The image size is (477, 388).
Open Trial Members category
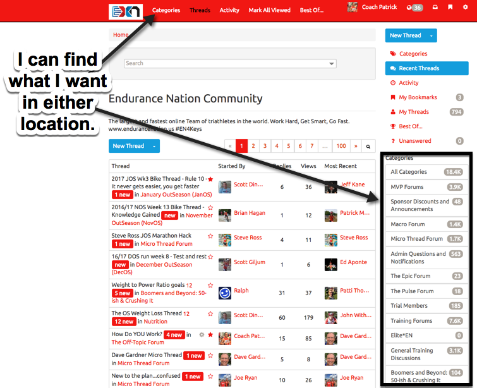(x=426, y=306)
